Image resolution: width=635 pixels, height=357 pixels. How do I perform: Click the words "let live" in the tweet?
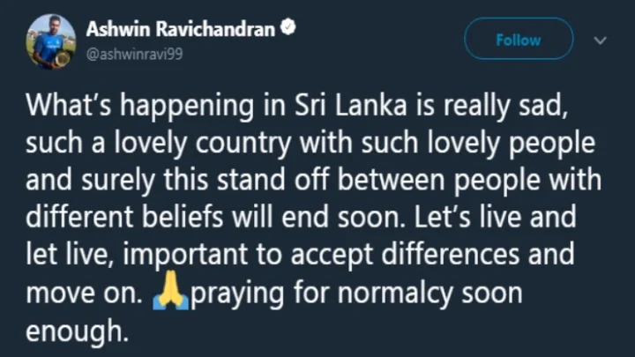(71, 256)
